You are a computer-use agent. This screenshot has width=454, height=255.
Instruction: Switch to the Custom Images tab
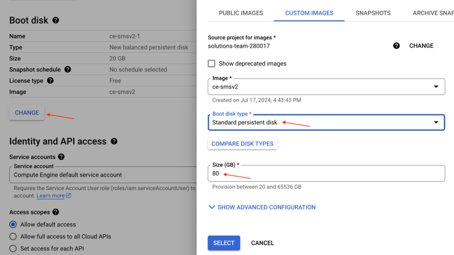309,13
